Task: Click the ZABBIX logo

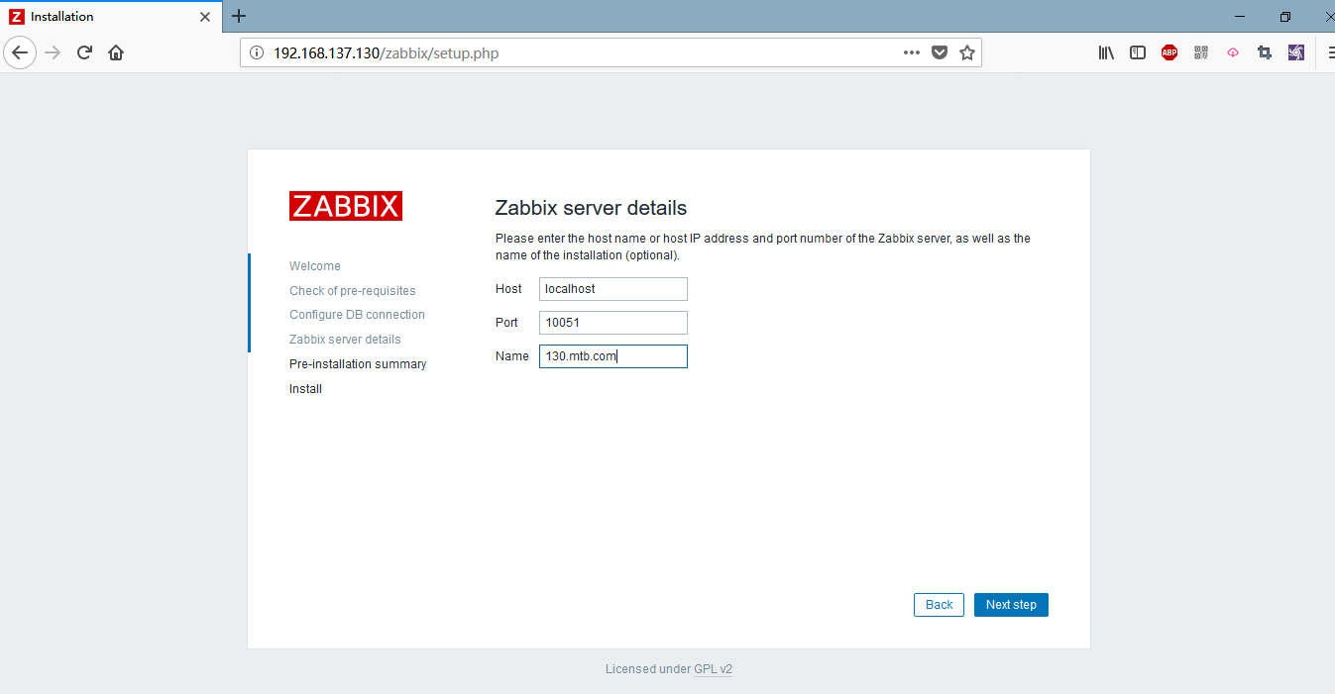Action: (346, 206)
